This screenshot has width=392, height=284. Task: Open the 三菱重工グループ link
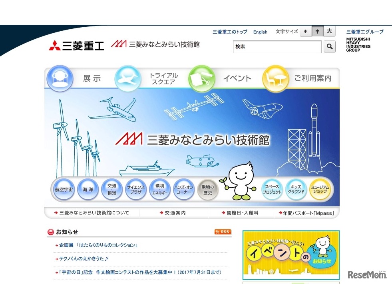click(365, 32)
